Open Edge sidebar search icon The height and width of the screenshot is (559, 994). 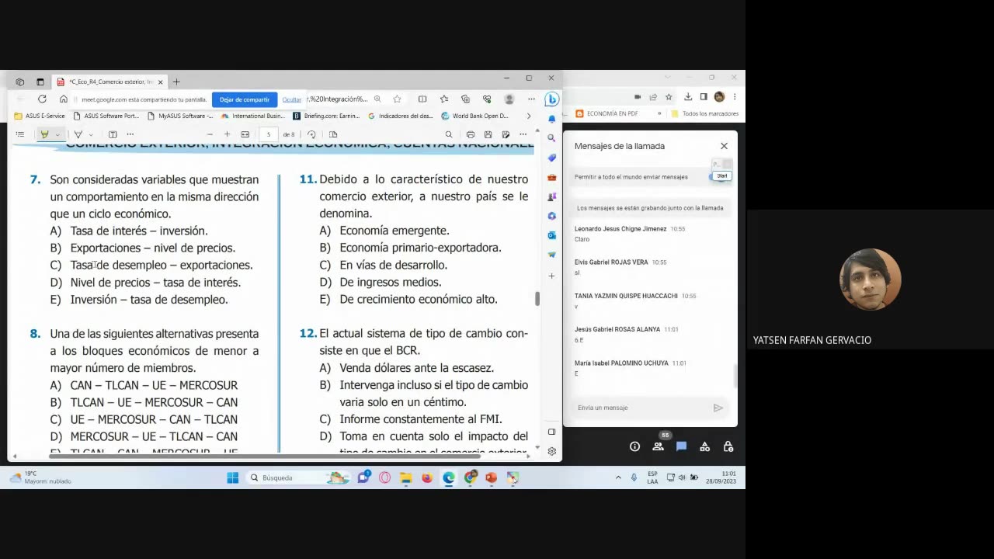point(551,137)
